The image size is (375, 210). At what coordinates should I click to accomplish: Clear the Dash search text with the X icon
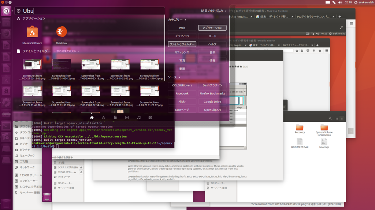click(19, 11)
